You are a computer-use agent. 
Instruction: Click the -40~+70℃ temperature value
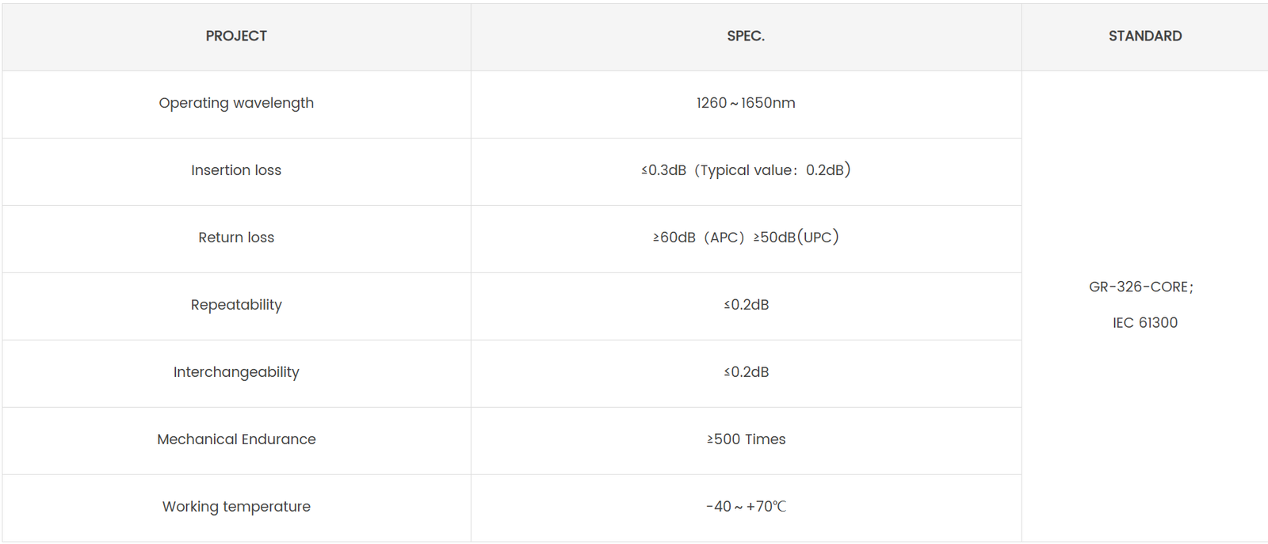pyautogui.click(x=747, y=507)
